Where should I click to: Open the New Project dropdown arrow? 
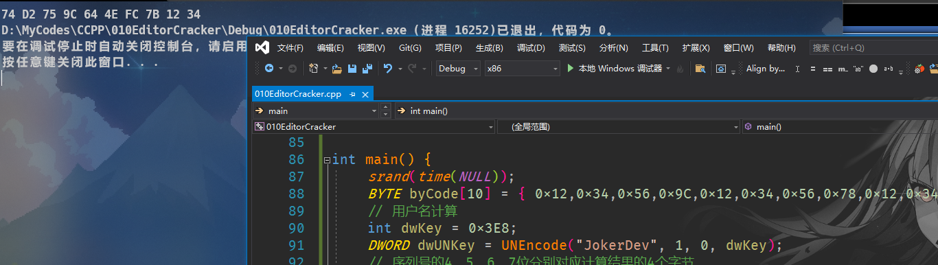[x=325, y=69]
